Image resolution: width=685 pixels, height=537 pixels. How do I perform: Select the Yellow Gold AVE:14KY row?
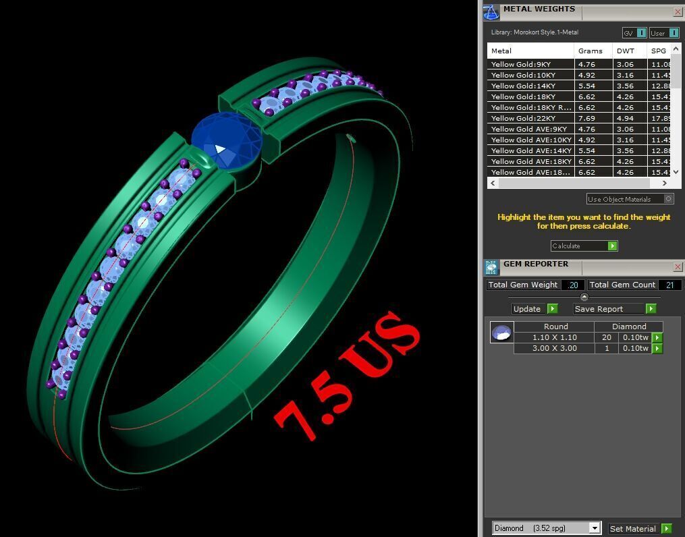coord(579,150)
